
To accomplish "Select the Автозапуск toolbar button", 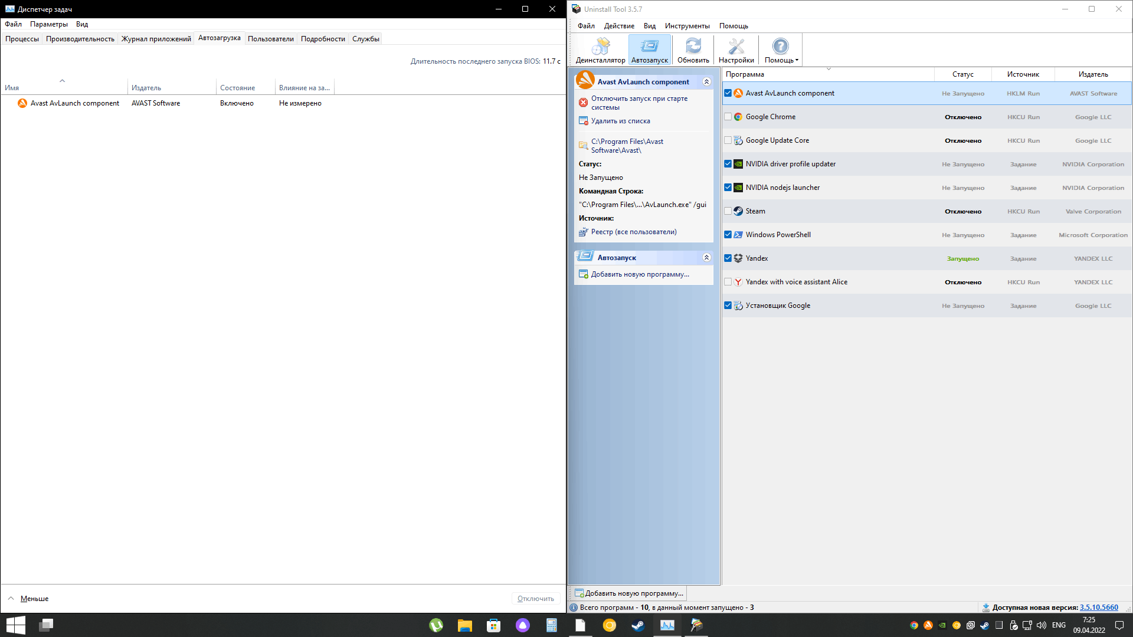I will coord(649,50).
